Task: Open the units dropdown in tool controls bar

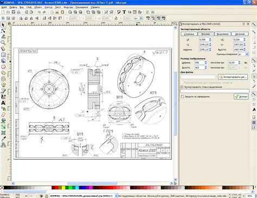Action: (139, 18)
